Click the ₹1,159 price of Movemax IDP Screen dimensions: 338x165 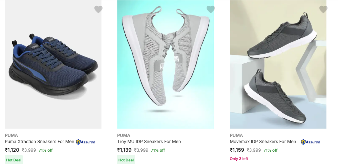click(237, 150)
